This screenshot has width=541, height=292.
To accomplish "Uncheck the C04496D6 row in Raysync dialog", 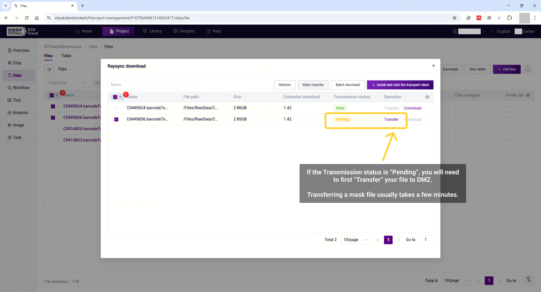I will click(x=116, y=119).
